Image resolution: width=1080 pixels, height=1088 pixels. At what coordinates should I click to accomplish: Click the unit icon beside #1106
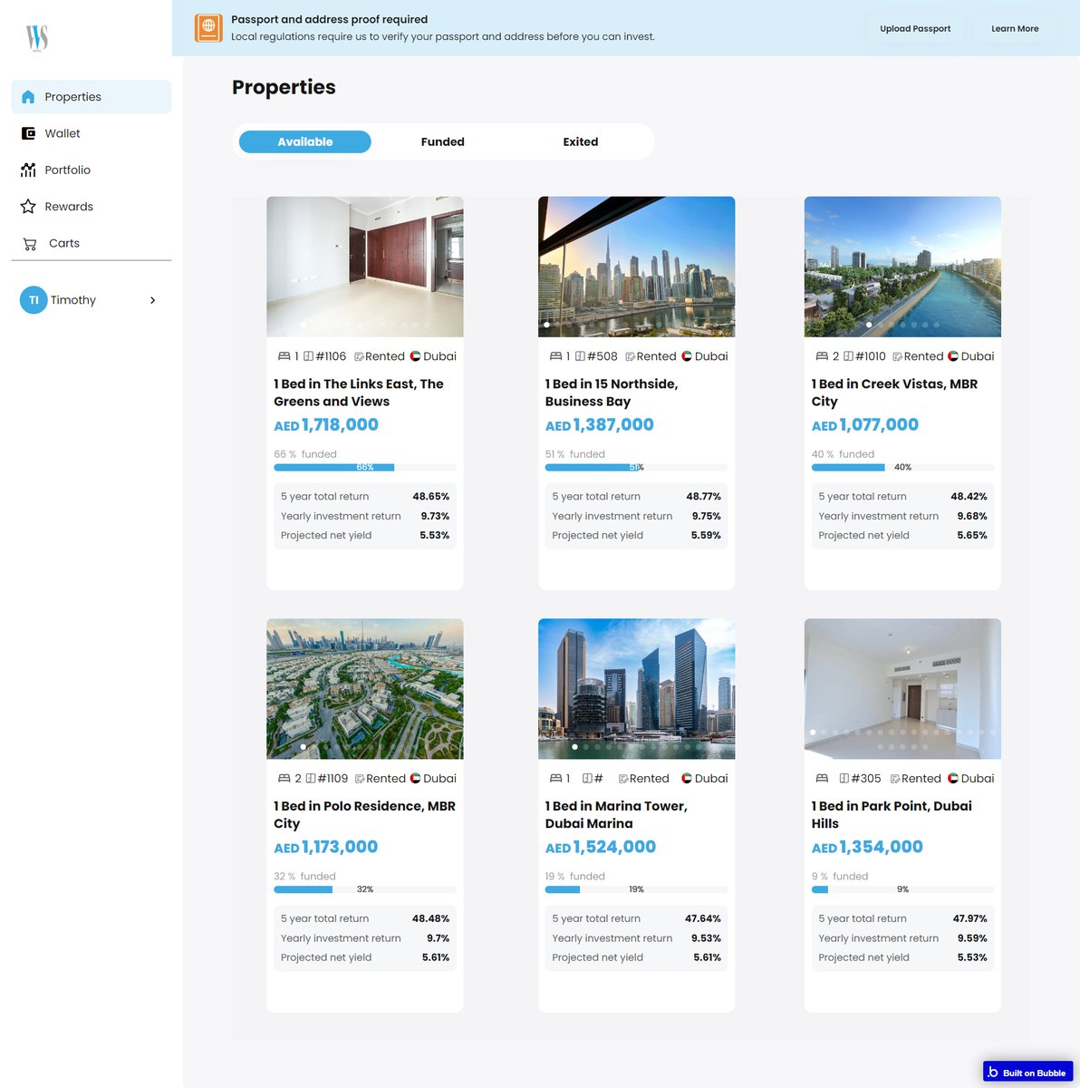tap(308, 356)
